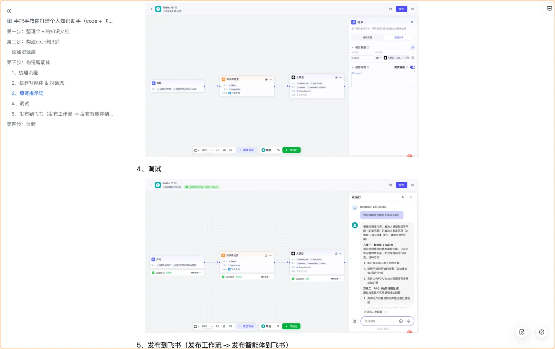Click the 4、调试 heading in the document body

[149, 169]
